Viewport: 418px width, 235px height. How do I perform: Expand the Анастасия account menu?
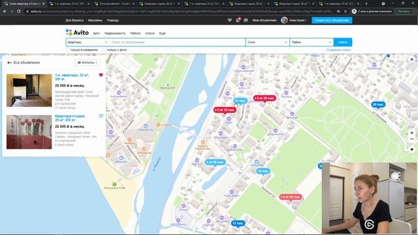point(297,20)
